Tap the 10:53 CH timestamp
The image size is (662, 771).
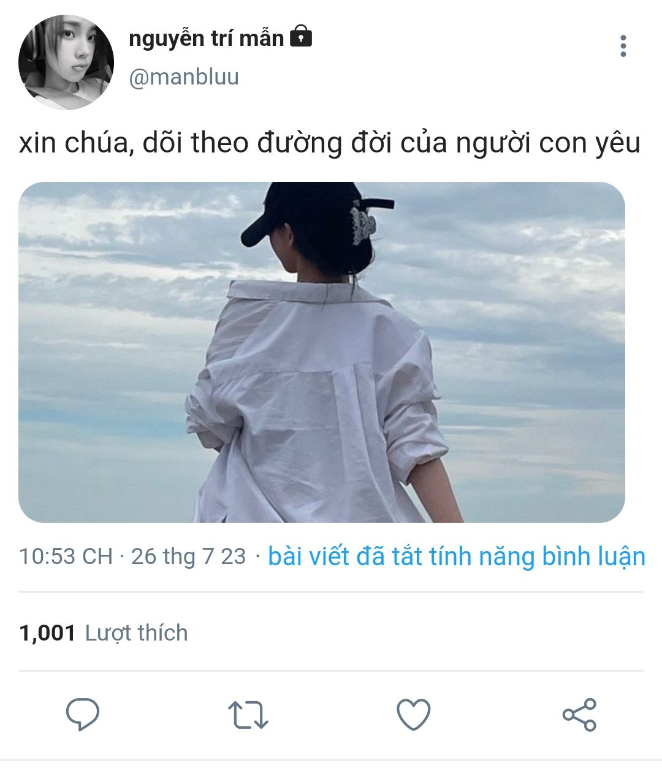click(x=66, y=557)
